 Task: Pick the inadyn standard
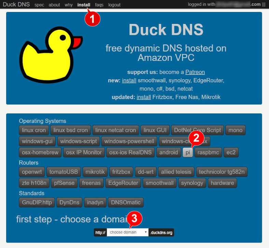[x=95, y=202]
